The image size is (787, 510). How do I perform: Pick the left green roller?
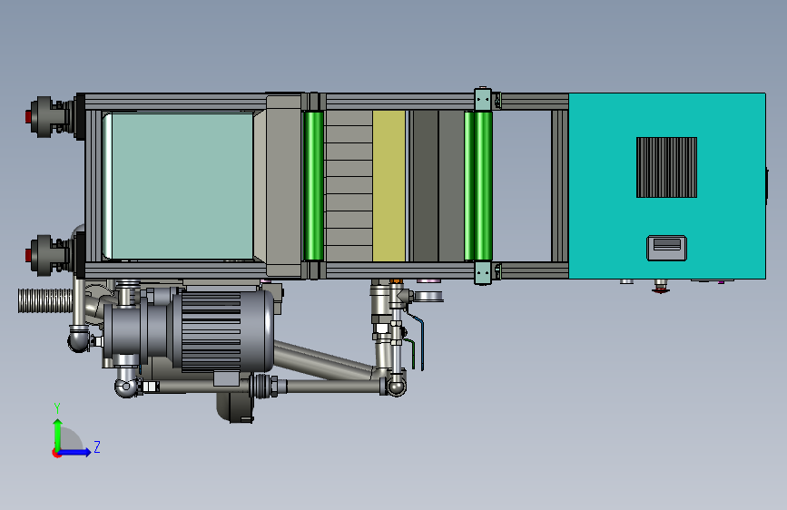(314, 186)
